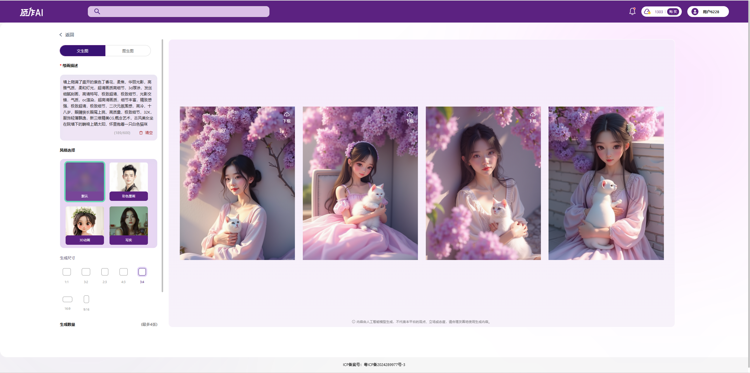
Task: Go back using the 返回 chevron
Action: point(61,35)
